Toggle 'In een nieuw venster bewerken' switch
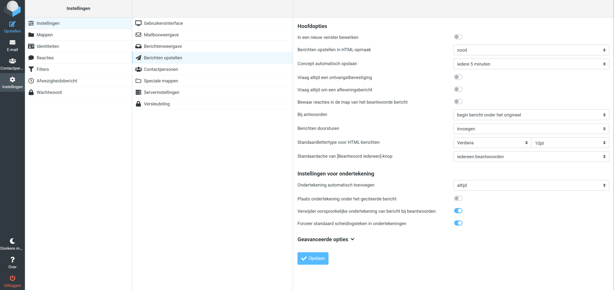The width and height of the screenshot is (614, 290). point(458,37)
